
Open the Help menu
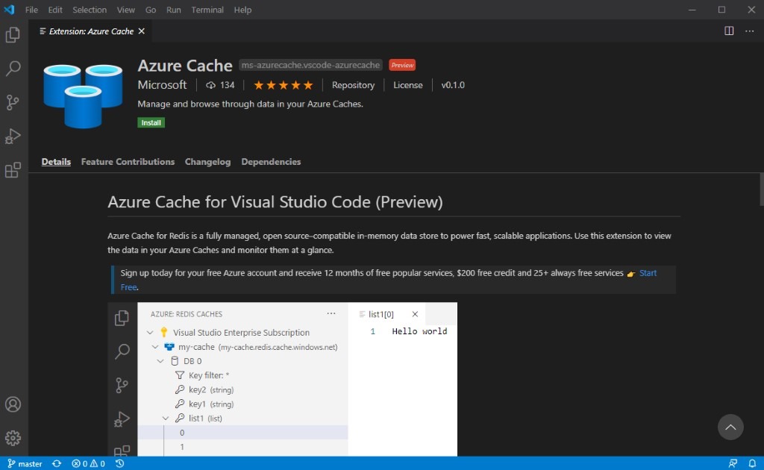click(x=242, y=10)
